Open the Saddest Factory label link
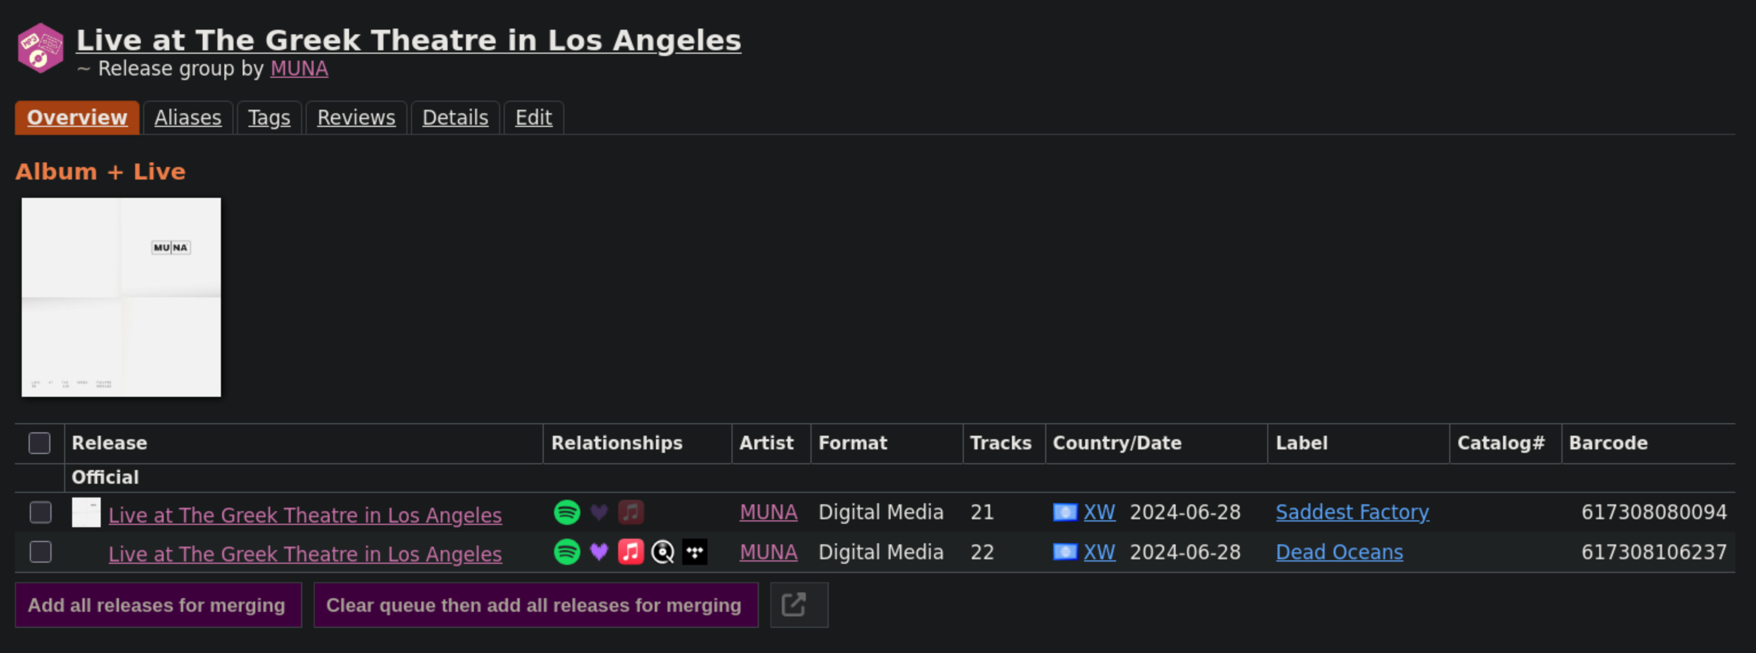1756x653 pixels. point(1352,512)
